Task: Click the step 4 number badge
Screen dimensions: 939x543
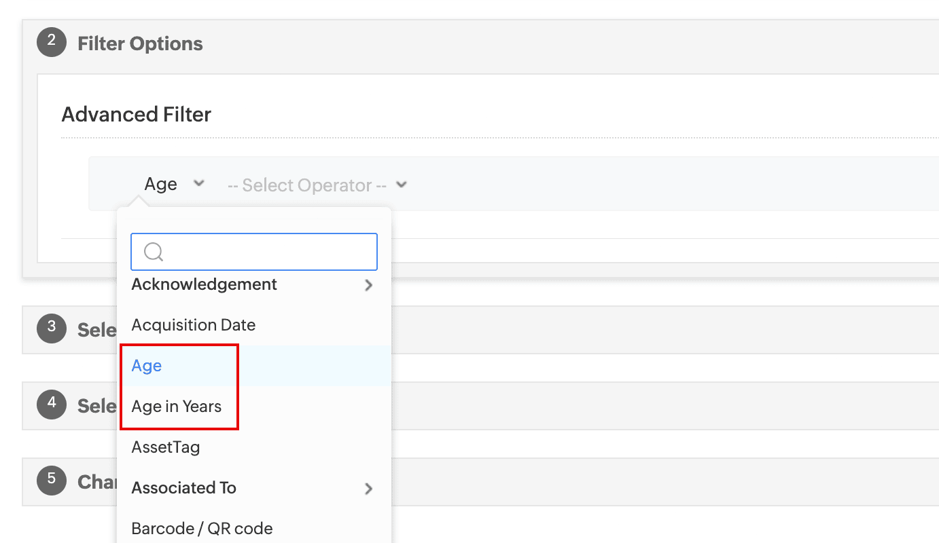Action: pyautogui.click(x=51, y=405)
